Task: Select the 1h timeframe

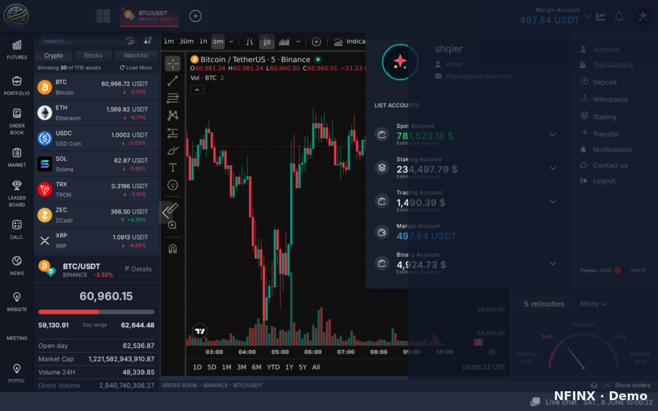Action: point(203,41)
